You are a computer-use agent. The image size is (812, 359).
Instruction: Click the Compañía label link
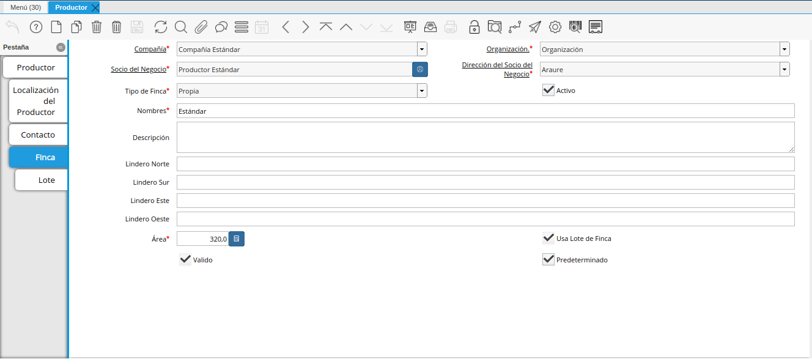coord(150,48)
